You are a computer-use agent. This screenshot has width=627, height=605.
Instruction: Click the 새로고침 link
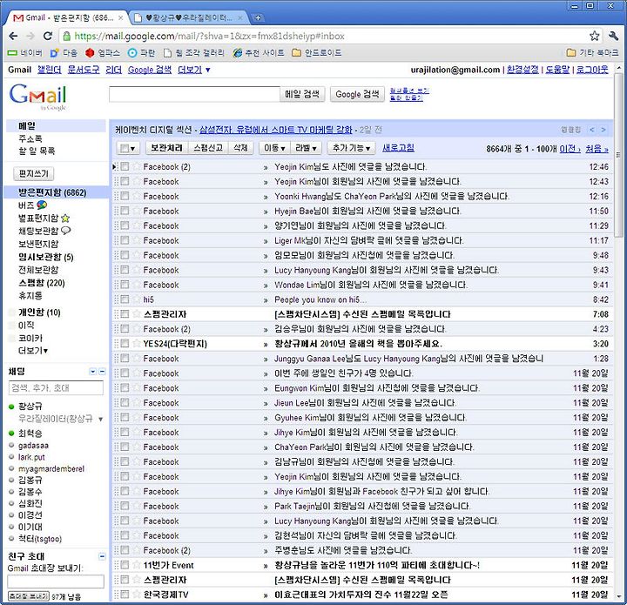pyautogui.click(x=398, y=148)
